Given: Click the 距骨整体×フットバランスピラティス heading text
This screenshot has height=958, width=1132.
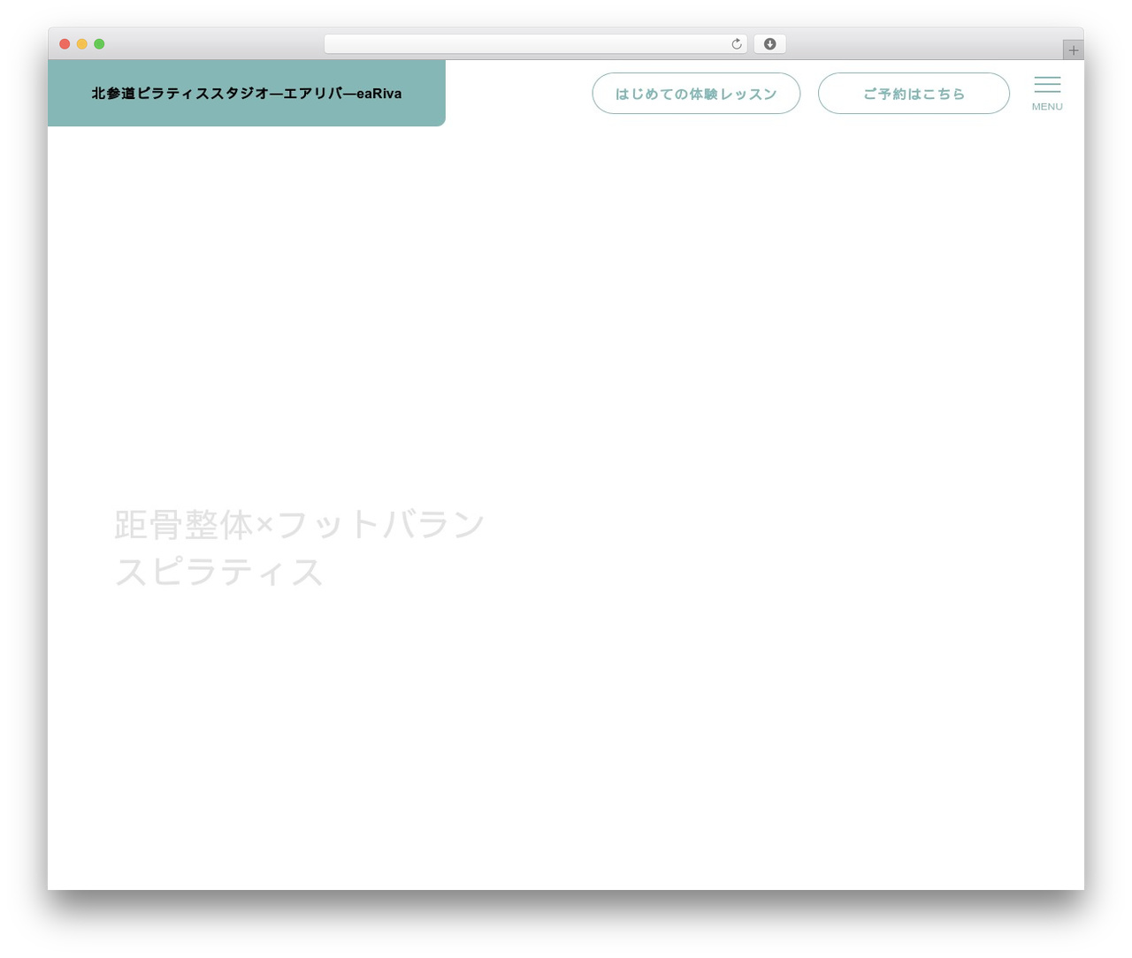Looking at the screenshot, I should (x=300, y=548).
